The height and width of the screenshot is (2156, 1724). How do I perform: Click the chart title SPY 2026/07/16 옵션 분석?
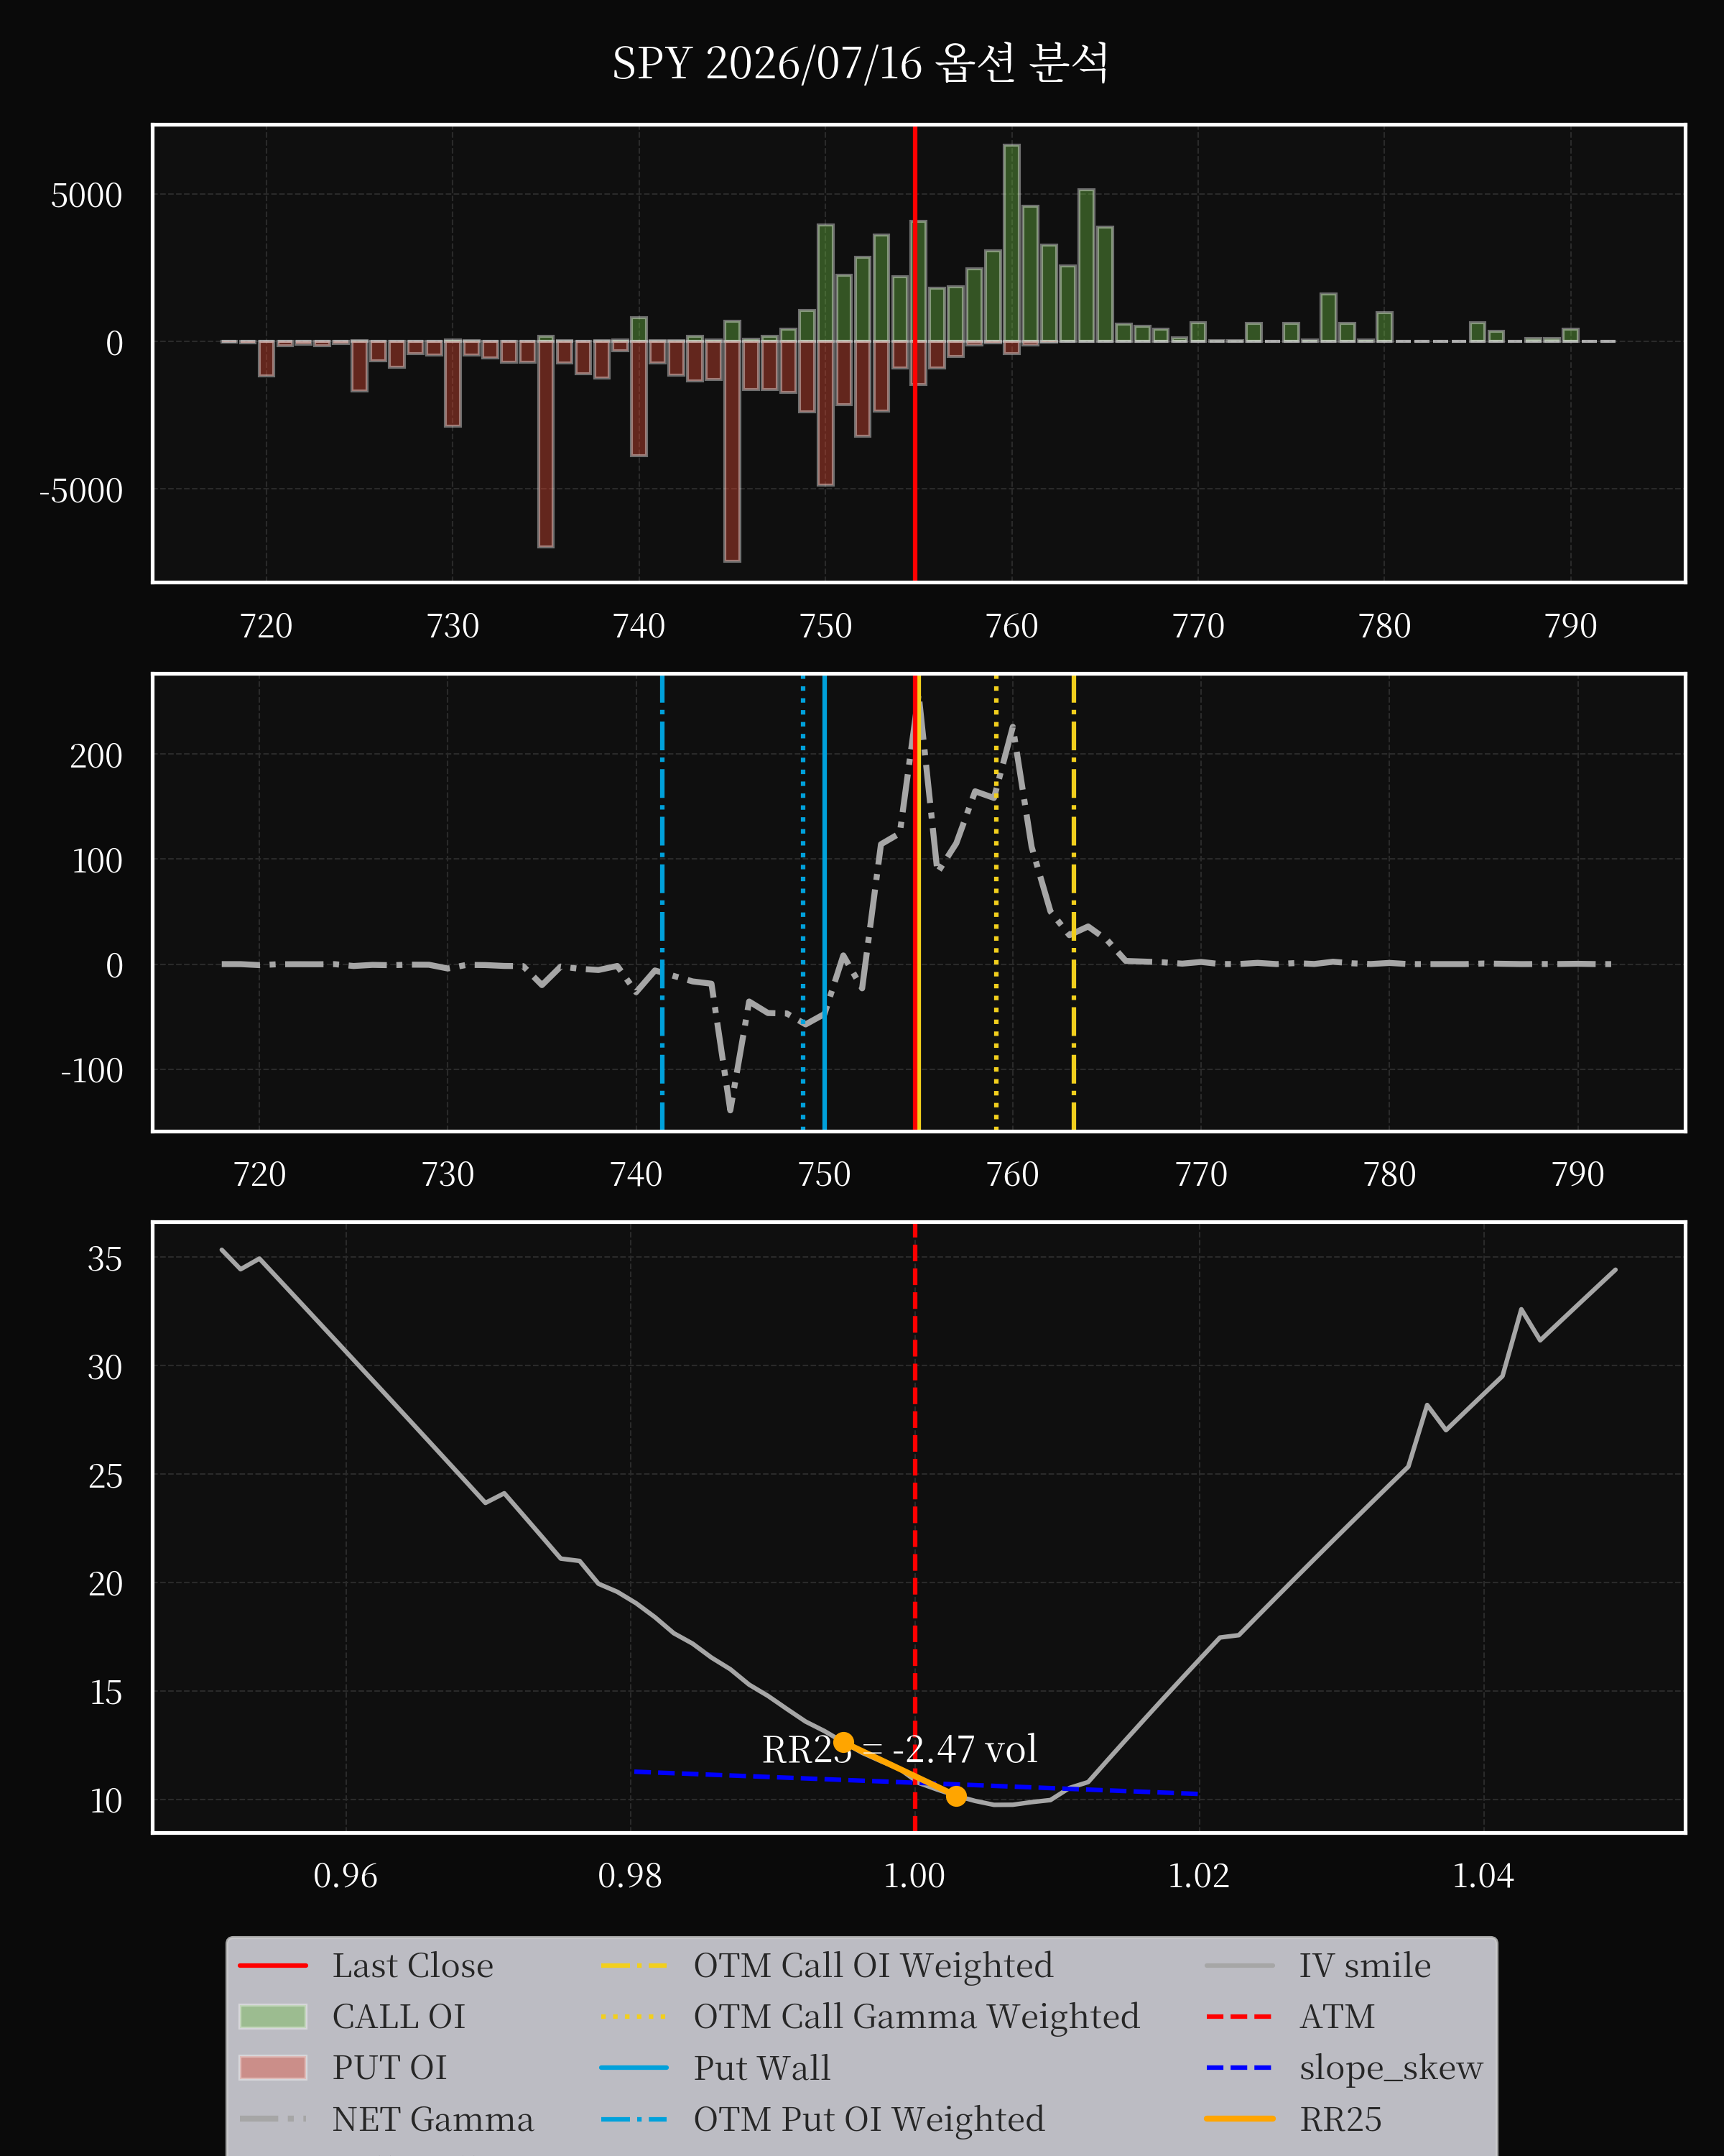[861, 64]
